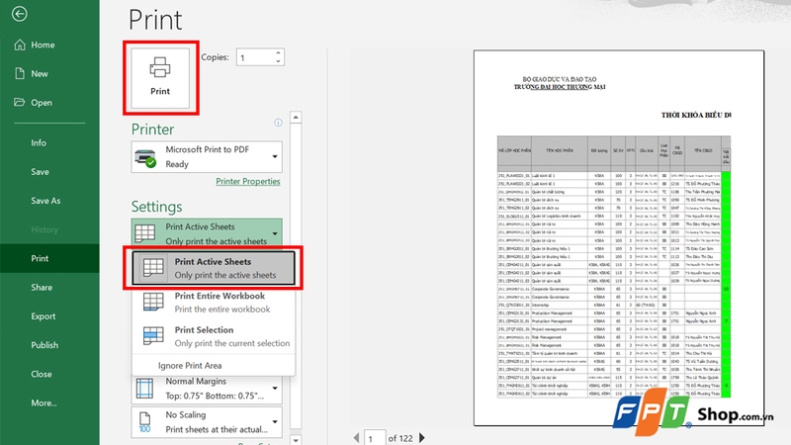
Task: Click the Copies number field
Action: point(255,57)
